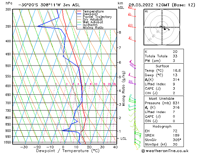Click the Temperature legend entry

point(90,11)
